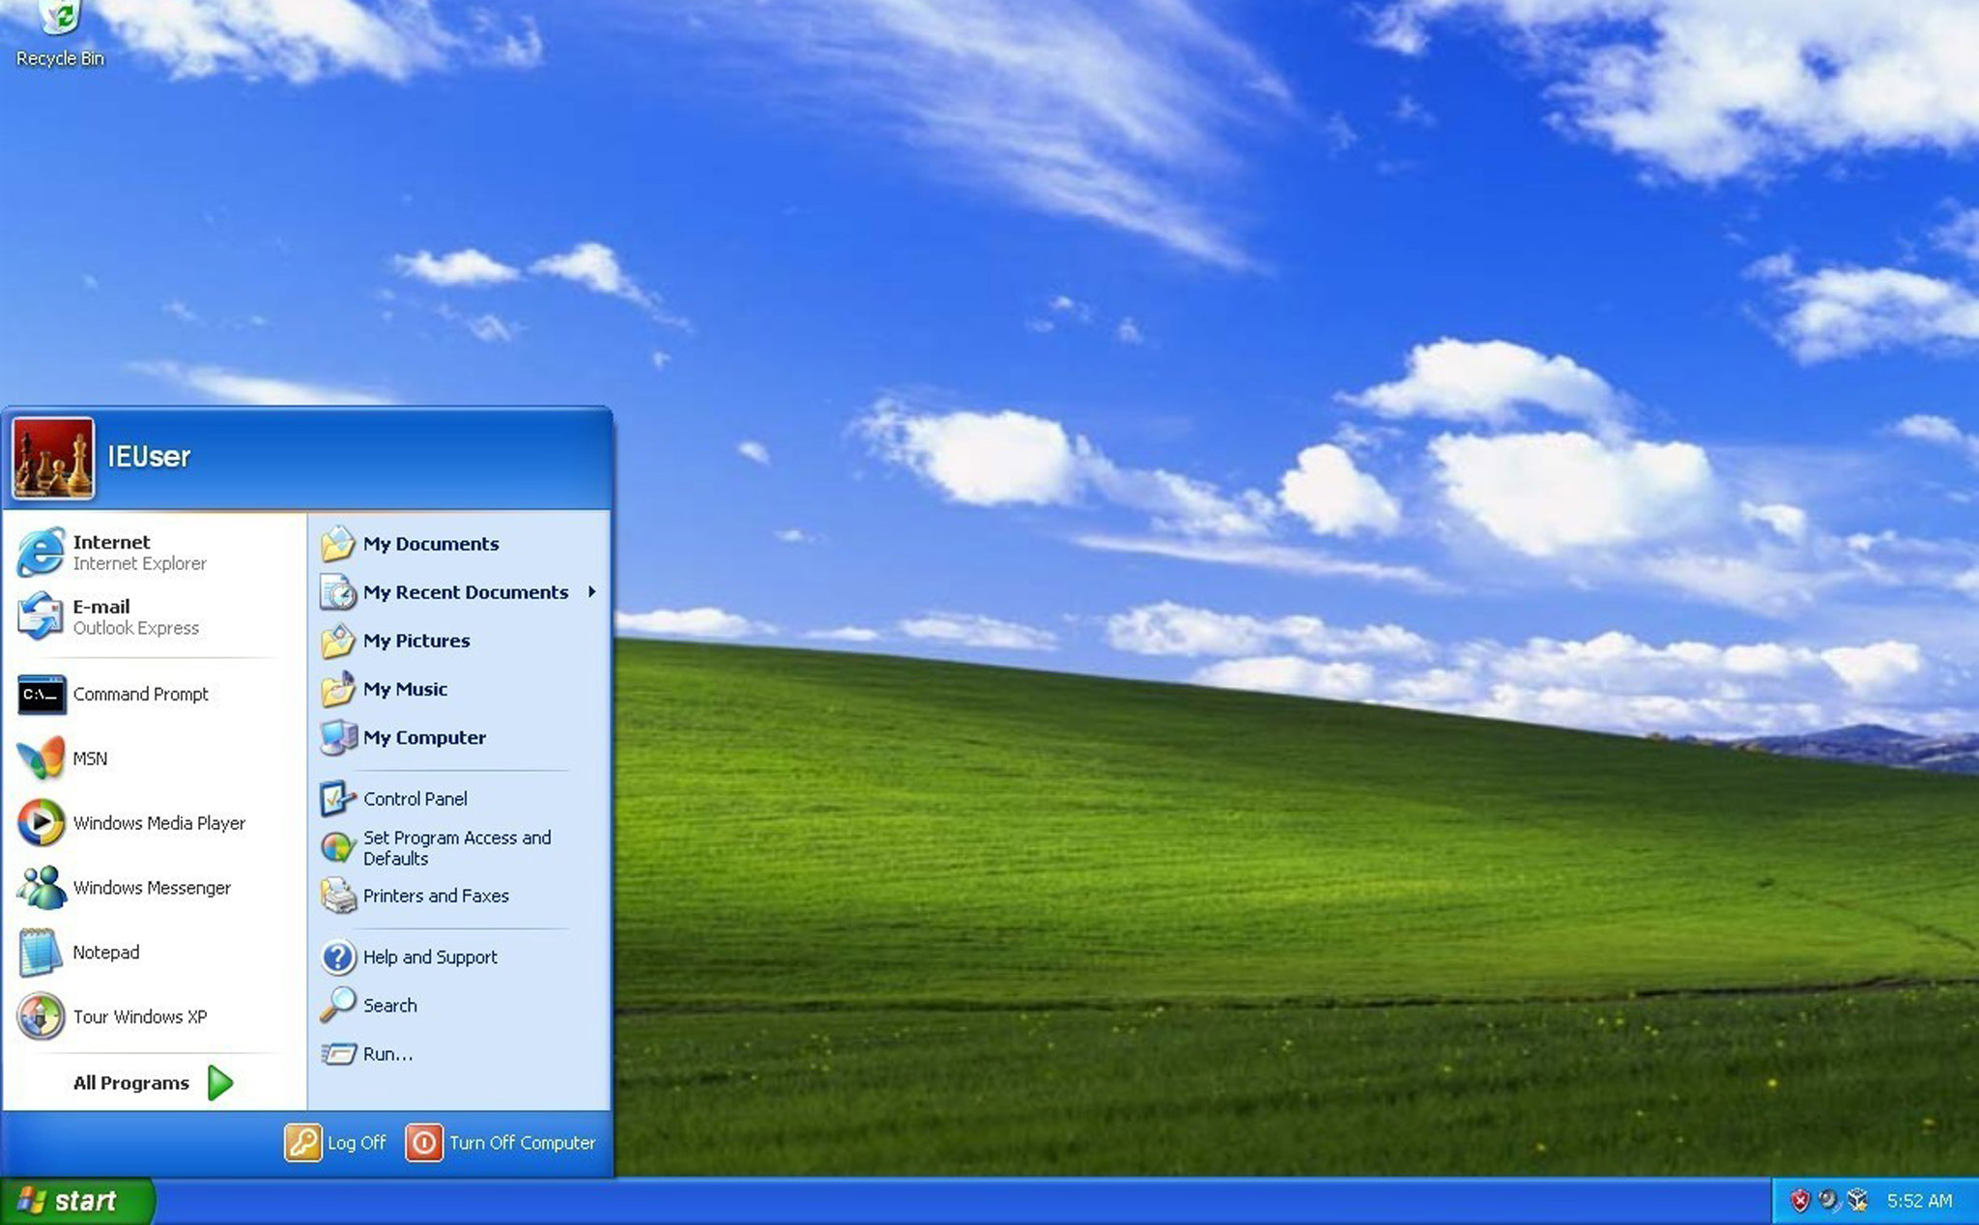Image resolution: width=1979 pixels, height=1225 pixels.
Task: Open the Run dialog
Action: 389,1054
